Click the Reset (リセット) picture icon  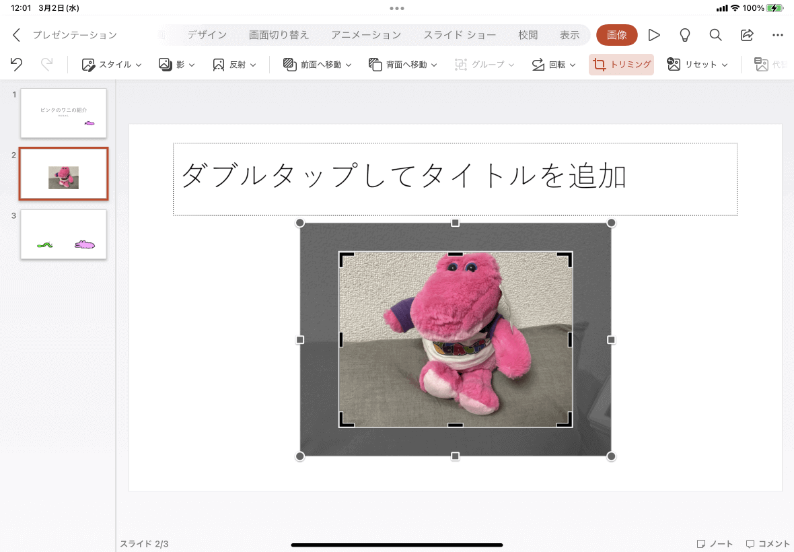point(674,65)
